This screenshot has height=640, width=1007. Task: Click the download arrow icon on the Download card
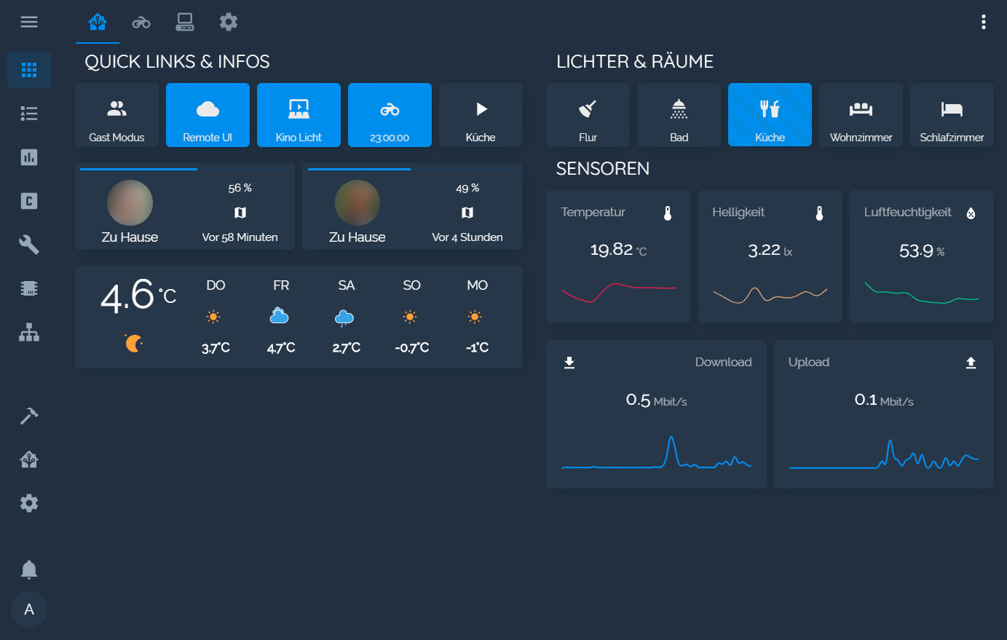[x=569, y=362]
